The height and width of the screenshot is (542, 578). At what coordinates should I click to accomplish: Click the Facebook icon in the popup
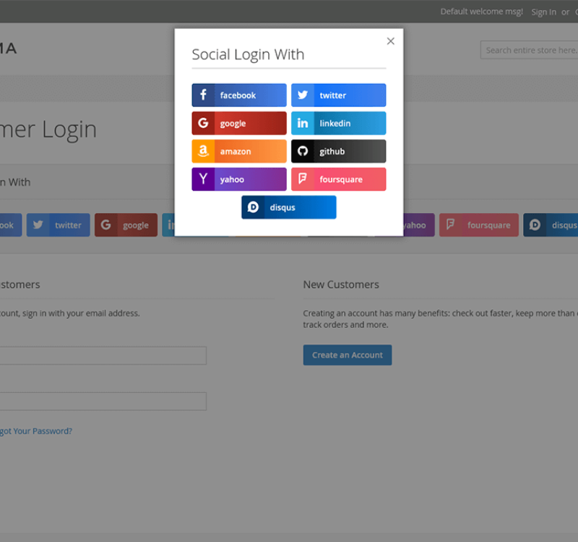pos(203,95)
